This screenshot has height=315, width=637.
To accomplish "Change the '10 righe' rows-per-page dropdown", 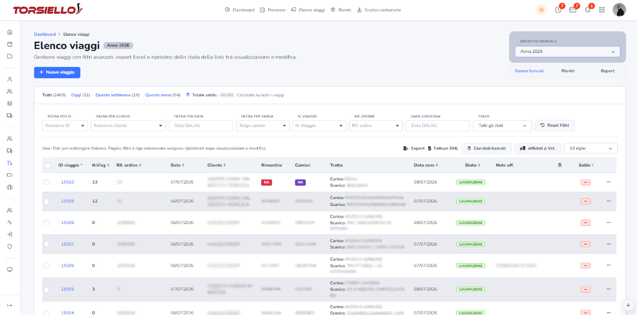I will 591,148.
